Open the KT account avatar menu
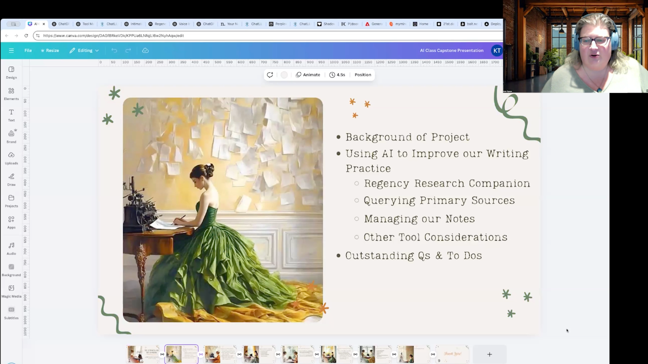The width and height of the screenshot is (648, 364). click(x=497, y=51)
